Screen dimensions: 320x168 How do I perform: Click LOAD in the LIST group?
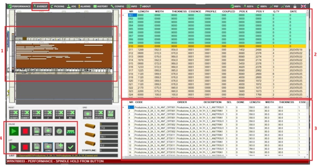[x=48, y=147]
